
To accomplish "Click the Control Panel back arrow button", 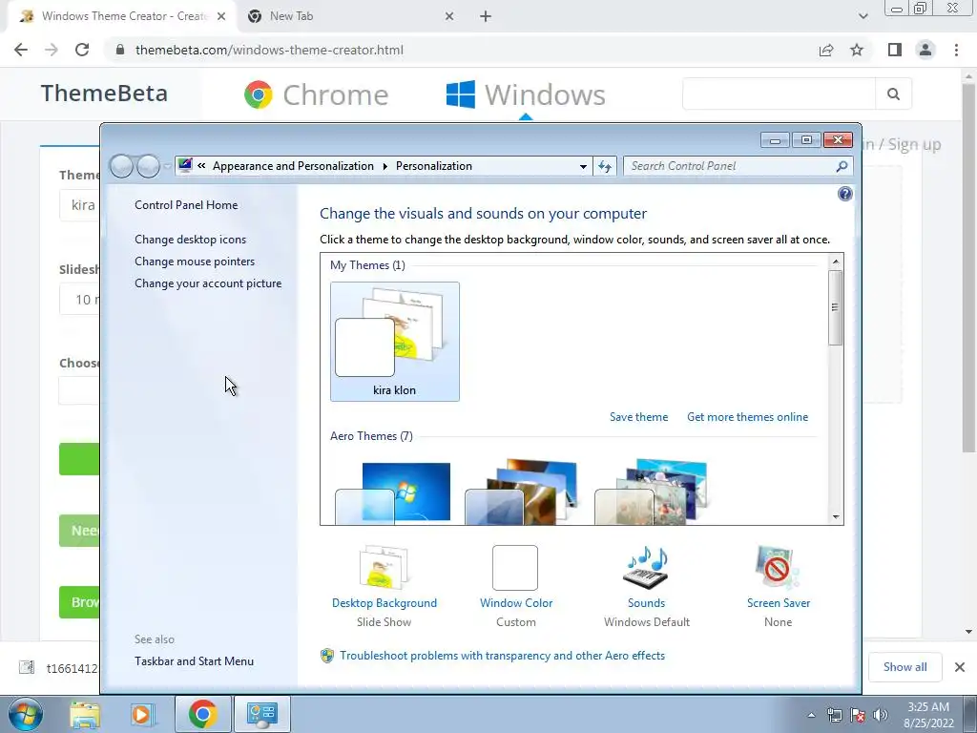I will (x=121, y=166).
